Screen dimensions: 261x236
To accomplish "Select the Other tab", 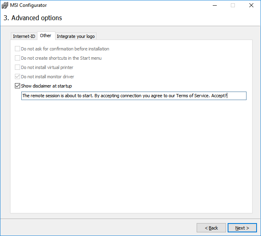I will click(45, 36).
